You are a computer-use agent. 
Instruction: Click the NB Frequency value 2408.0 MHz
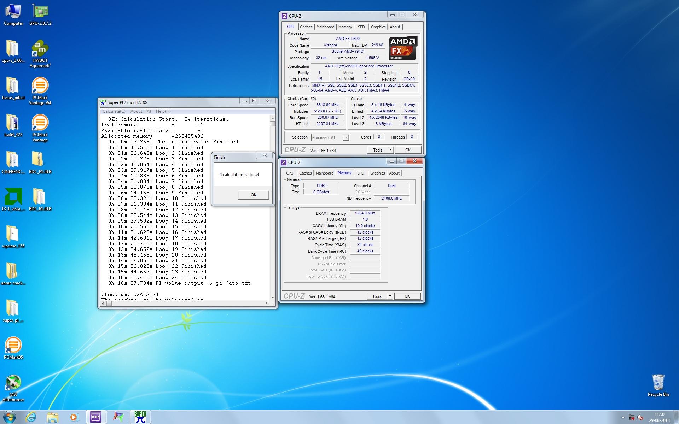coord(391,198)
